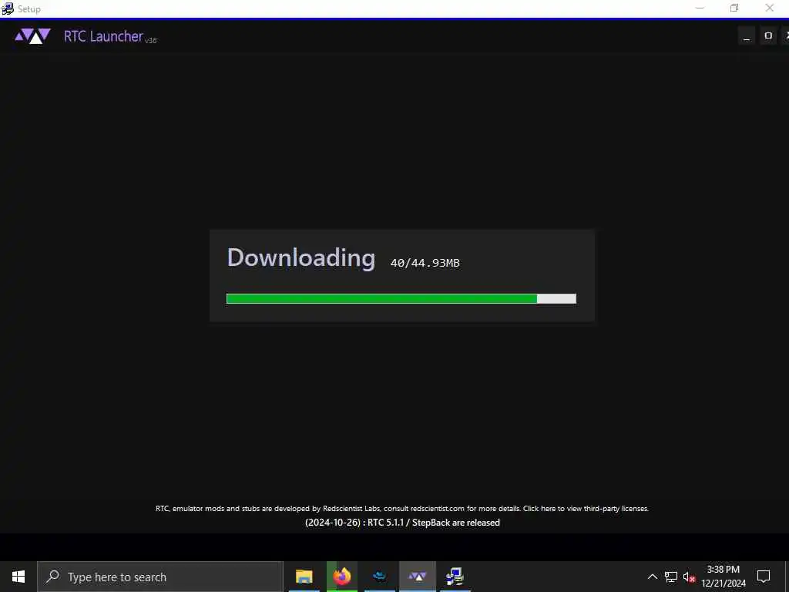Open the notification action center
Screen dimensions: 789x592
pos(764,577)
